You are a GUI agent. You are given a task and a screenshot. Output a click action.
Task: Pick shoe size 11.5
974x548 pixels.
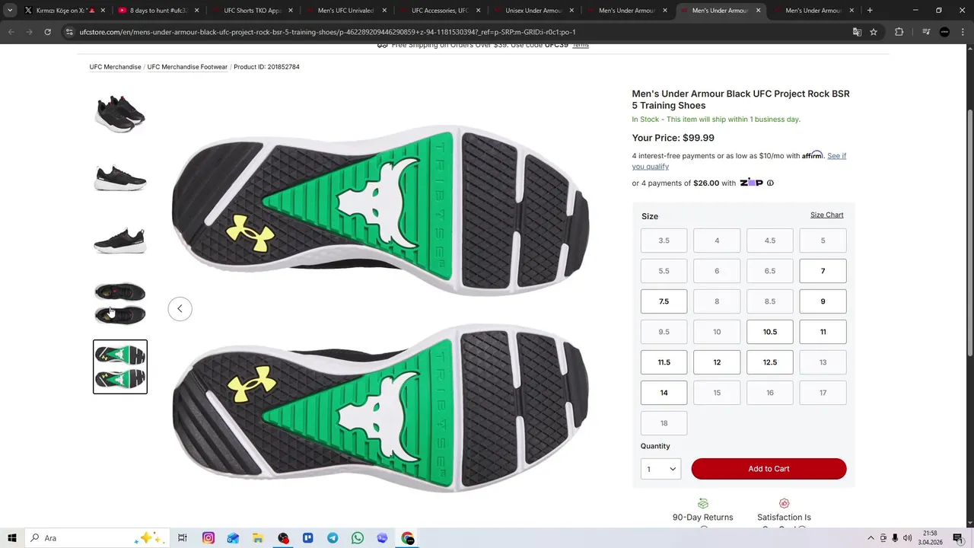[x=664, y=362]
